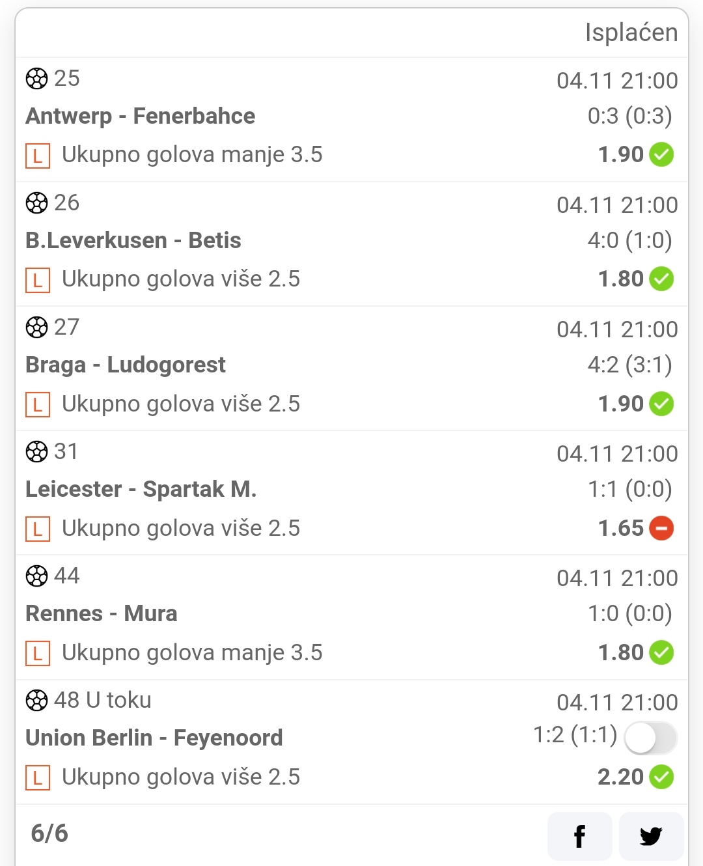The image size is (703, 866).
Task: Click the 6/6 ticket result counter
Action: pyautogui.click(x=49, y=833)
